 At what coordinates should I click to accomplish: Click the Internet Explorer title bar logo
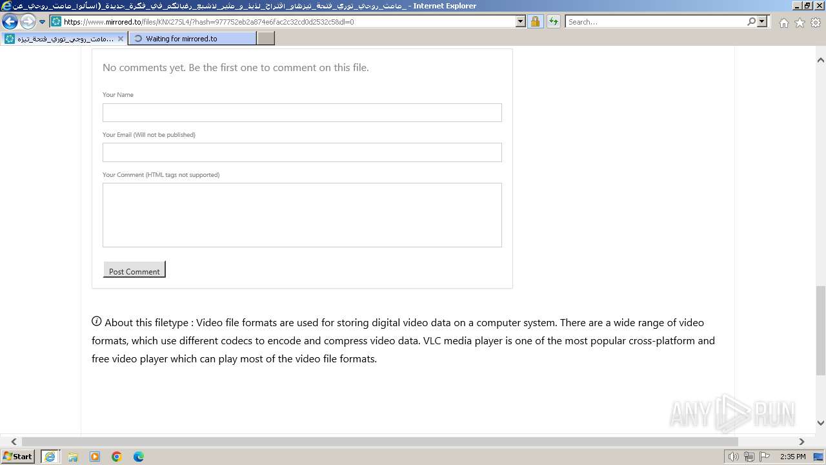6,6
